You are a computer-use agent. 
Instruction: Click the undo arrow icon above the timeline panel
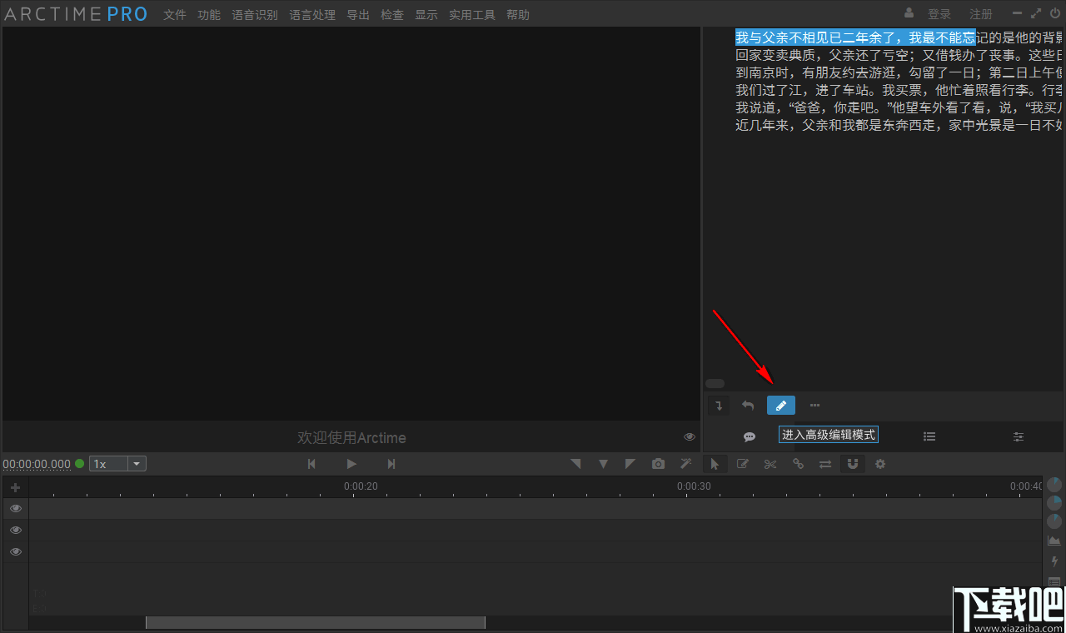click(747, 405)
